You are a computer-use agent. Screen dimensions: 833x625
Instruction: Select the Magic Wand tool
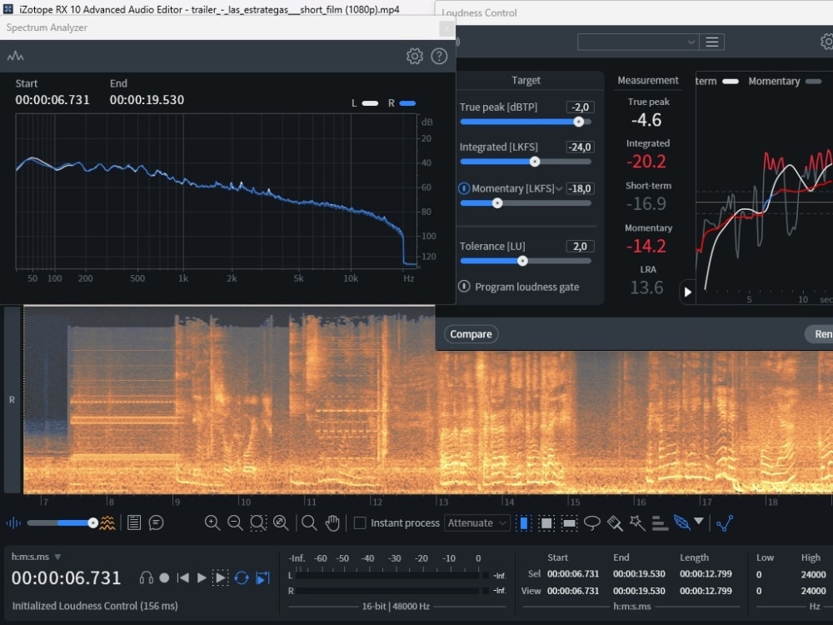pyautogui.click(x=637, y=523)
